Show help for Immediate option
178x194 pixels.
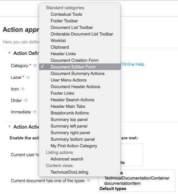pos(34,112)
